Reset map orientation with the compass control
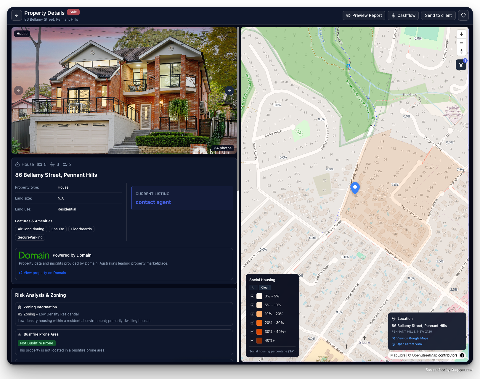The height and width of the screenshot is (379, 480). click(461, 52)
